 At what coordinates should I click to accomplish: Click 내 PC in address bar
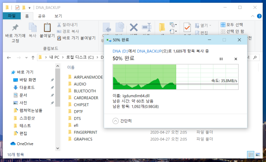pyautogui.click(x=54, y=57)
